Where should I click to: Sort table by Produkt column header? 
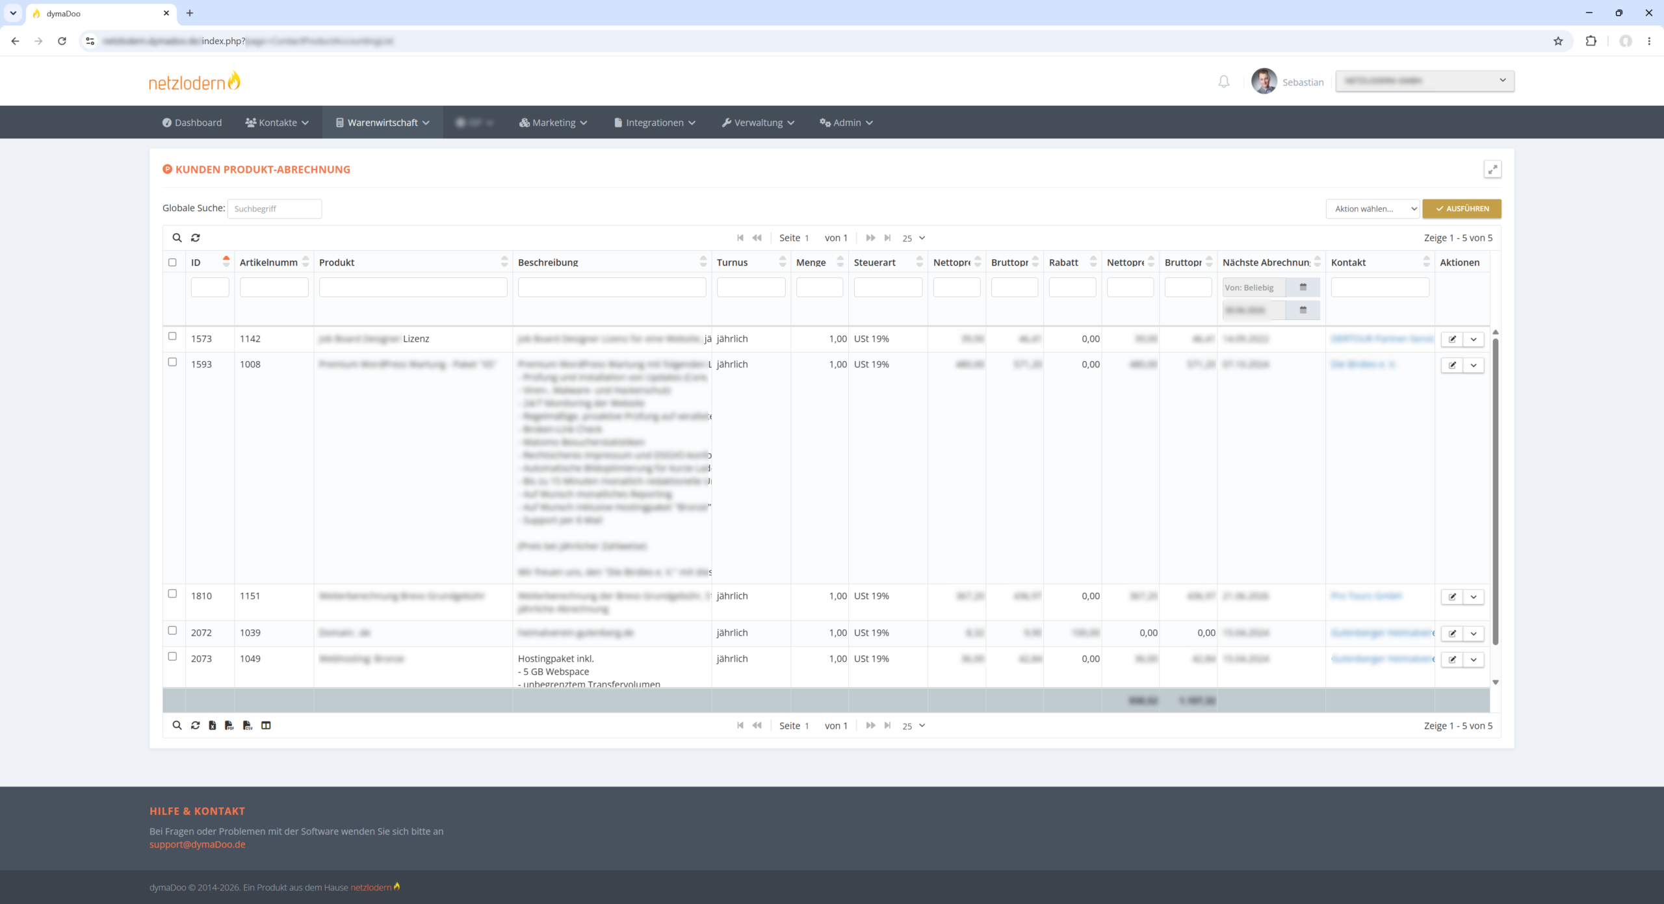413,262
